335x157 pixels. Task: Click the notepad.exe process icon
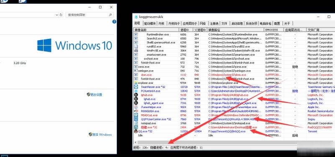(x=136, y=123)
